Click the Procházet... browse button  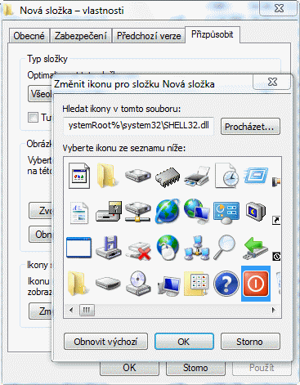(x=250, y=127)
